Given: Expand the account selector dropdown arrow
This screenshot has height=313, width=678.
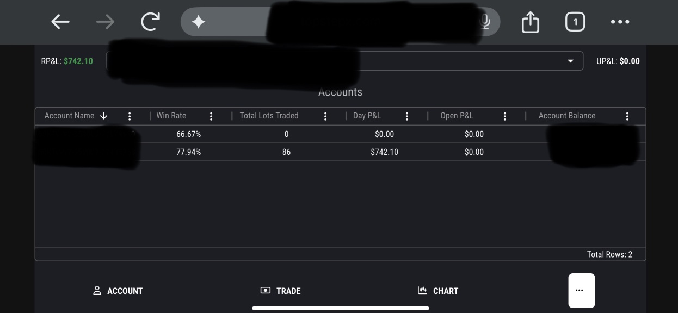Looking at the screenshot, I should (570, 61).
